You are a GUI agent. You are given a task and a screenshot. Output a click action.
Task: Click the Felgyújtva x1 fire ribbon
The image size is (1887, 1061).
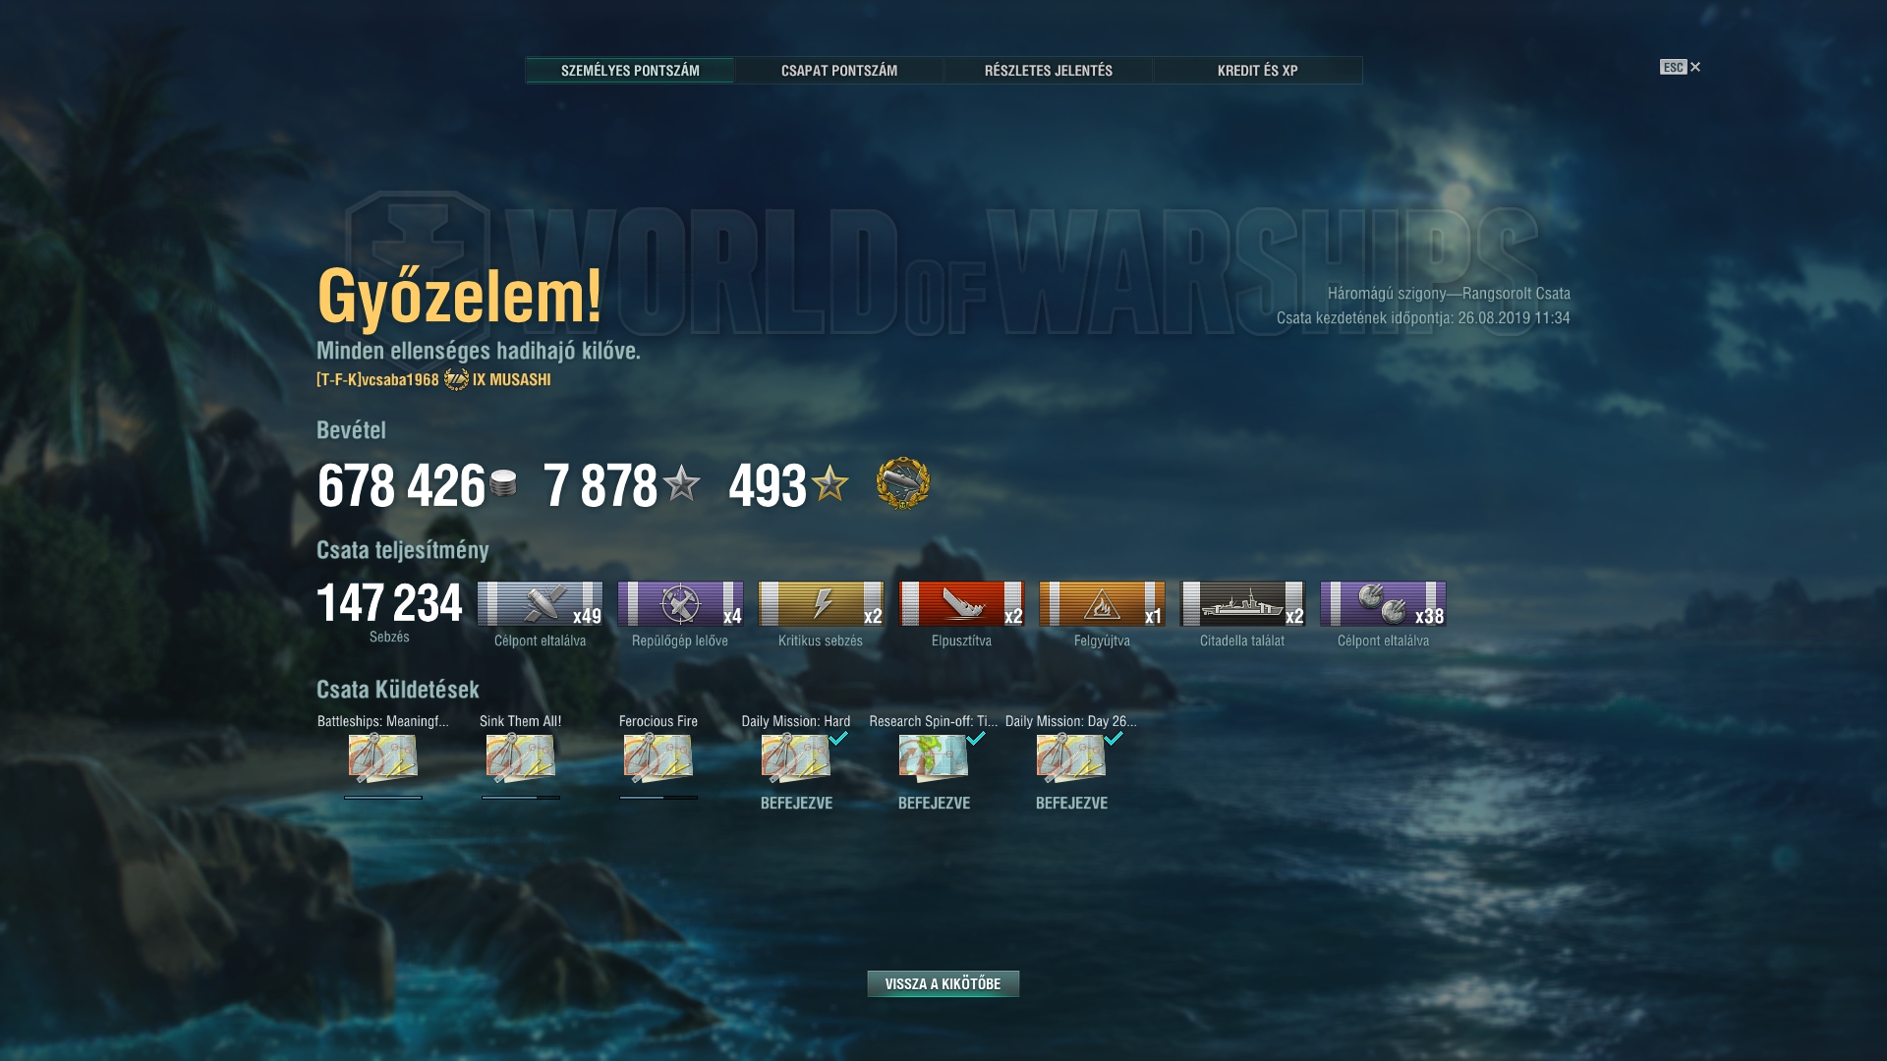coord(1102,603)
